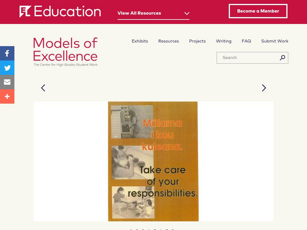The image size is (307, 230).
Task: Go to the previous slide arrow
Action: pyautogui.click(x=43, y=88)
